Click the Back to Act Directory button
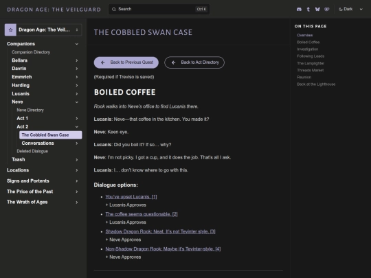The width and height of the screenshot is (371, 278). point(194,62)
